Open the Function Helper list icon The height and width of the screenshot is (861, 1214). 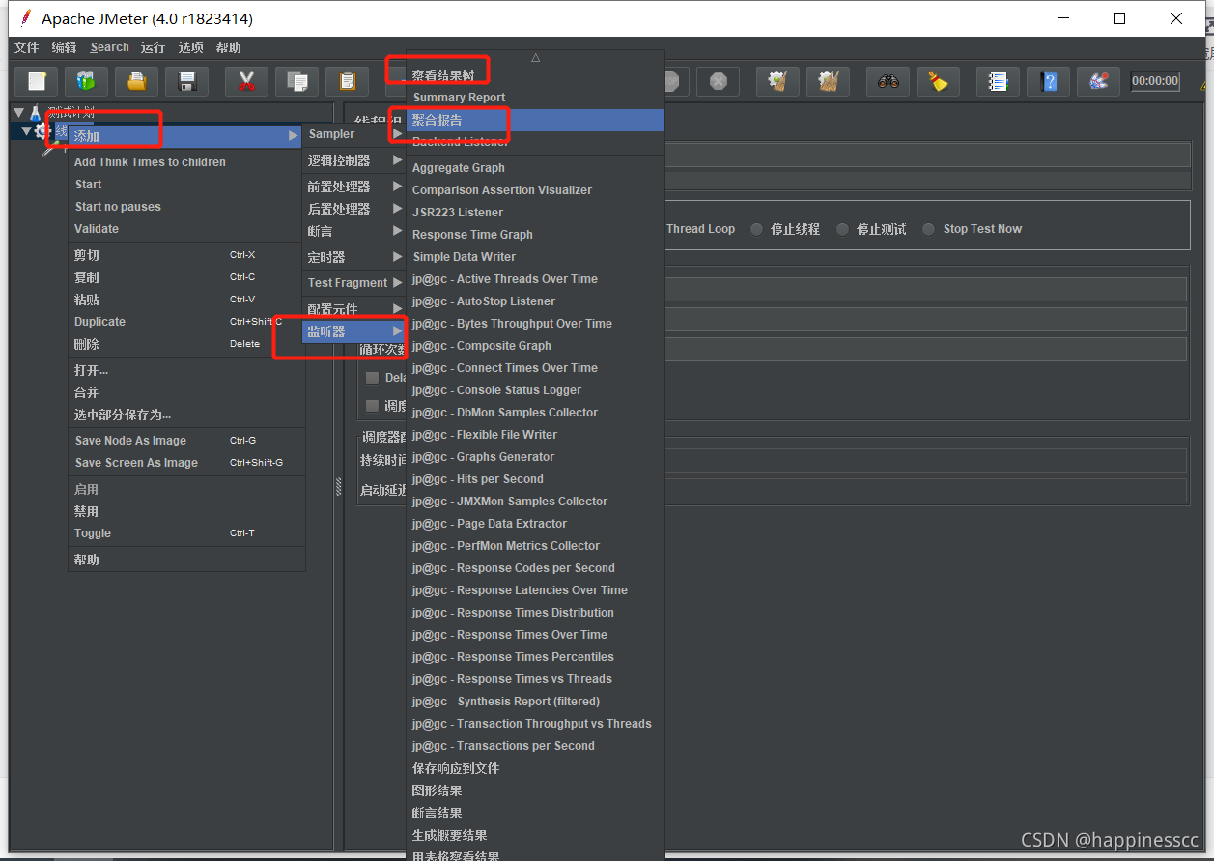(998, 81)
